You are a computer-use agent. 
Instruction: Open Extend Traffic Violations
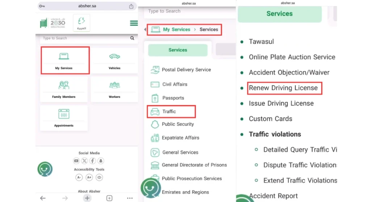(300, 181)
